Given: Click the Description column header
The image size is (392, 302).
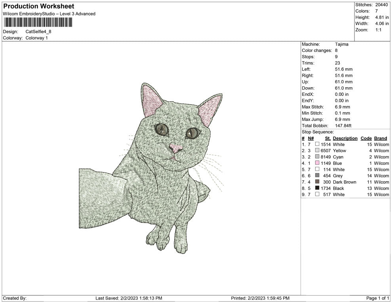Looking at the screenshot, I should [x=345, y=138].
